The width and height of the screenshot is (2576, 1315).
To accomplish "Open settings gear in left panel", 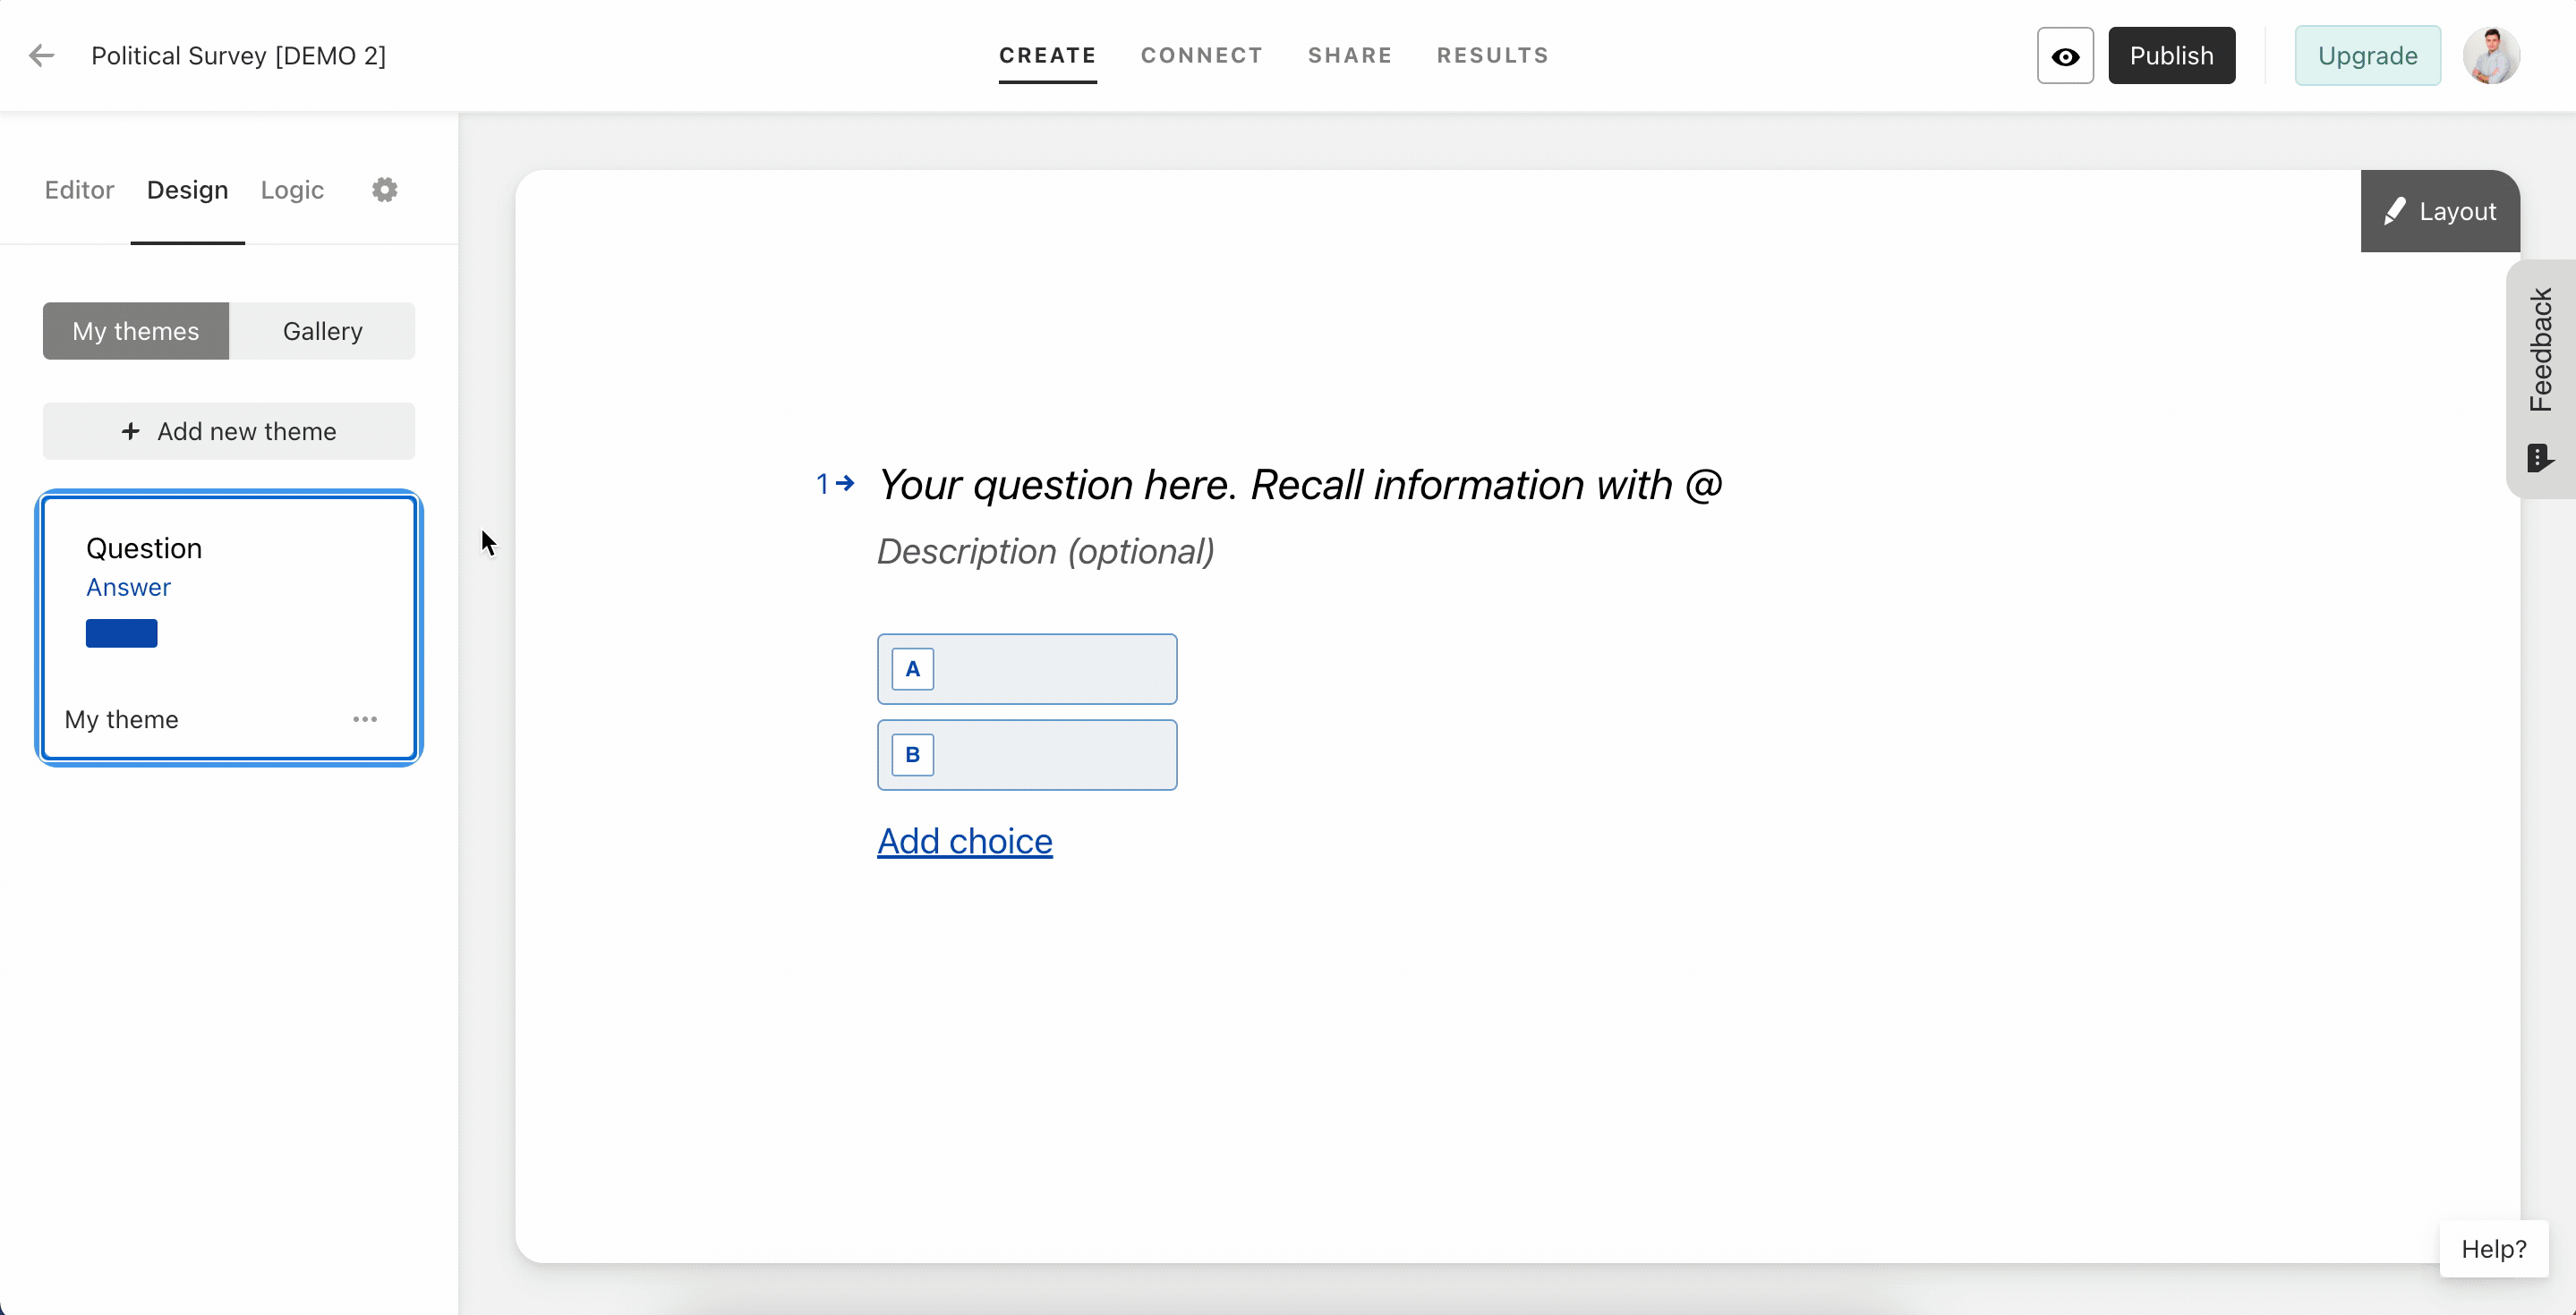I will coord(385,190).
